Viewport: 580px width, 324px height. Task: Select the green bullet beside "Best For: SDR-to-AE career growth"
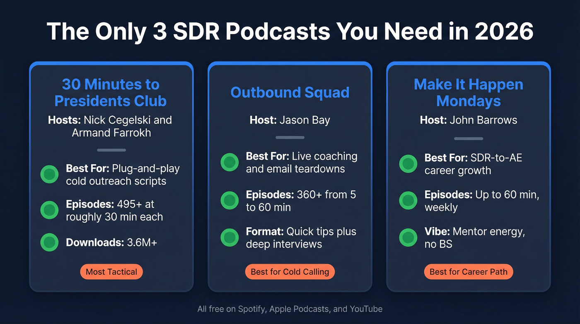408,163
